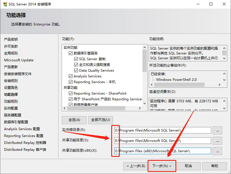Proceed with the 下一步(N) button
This screenshot has height=174, width=231.
coord(162,166)
